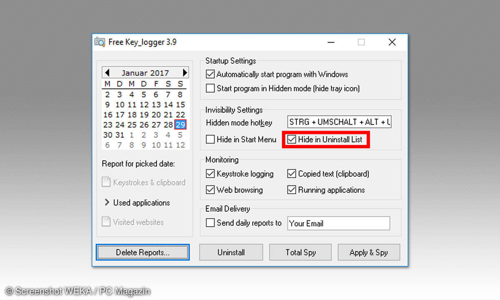Select date 15 in calendar
The width and height of the screenshot is (500, 300).
(180, 105)
